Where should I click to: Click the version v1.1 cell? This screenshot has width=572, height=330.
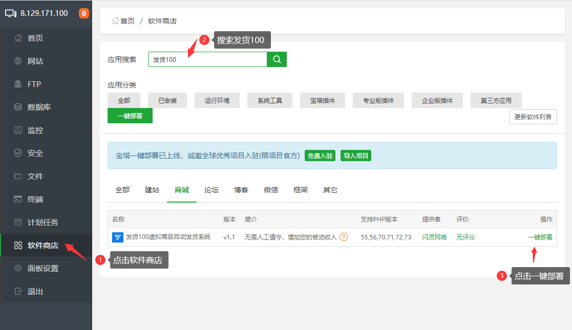pos(229,237)
